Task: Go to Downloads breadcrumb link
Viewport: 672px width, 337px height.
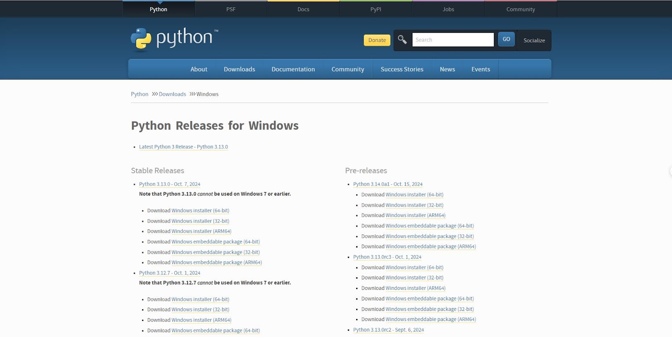Action: 172,94
